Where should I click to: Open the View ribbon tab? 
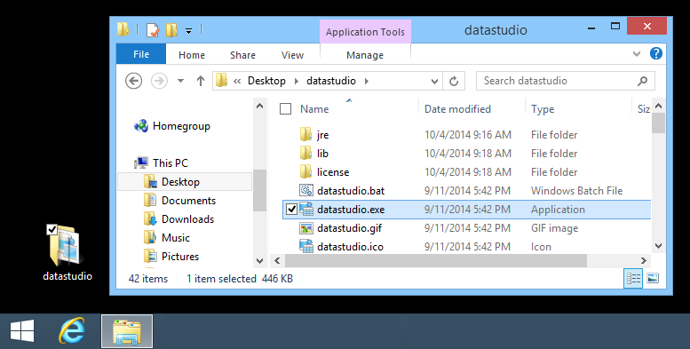coord(293,55)
